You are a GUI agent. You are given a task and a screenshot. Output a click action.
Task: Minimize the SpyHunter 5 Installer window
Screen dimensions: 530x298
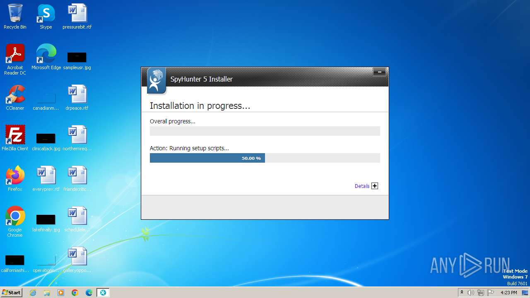point(379,72)
